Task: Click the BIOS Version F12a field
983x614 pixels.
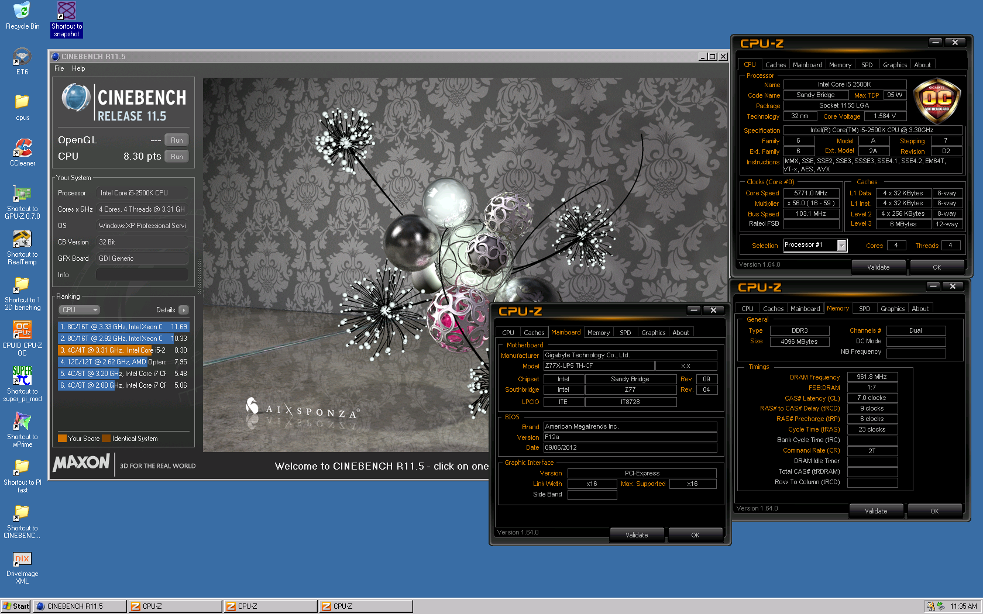Action: tap(630, 437)
